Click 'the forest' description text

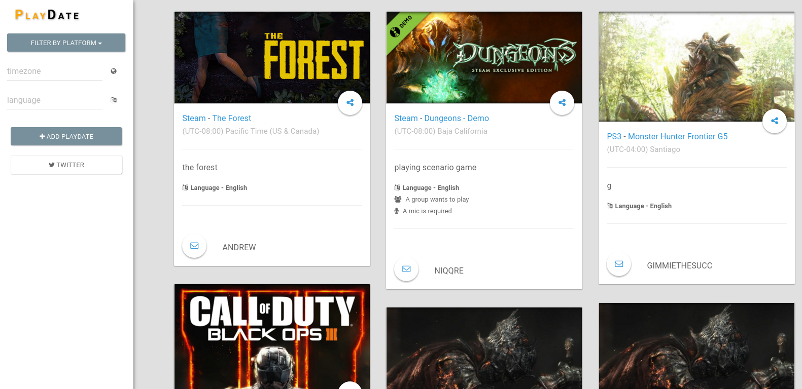200,168
